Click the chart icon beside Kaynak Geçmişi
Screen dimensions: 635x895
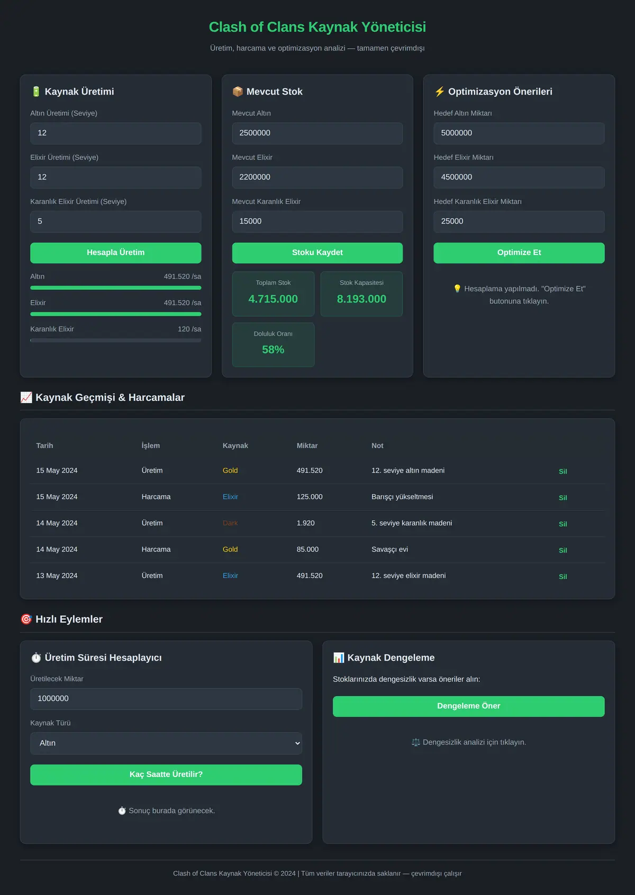click(26, 397)
